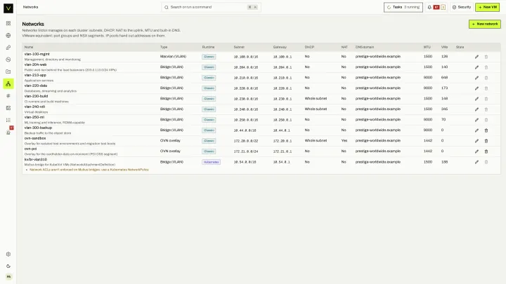
Task: Click gateway 172.21.0.1
Action: pos(282,151)
